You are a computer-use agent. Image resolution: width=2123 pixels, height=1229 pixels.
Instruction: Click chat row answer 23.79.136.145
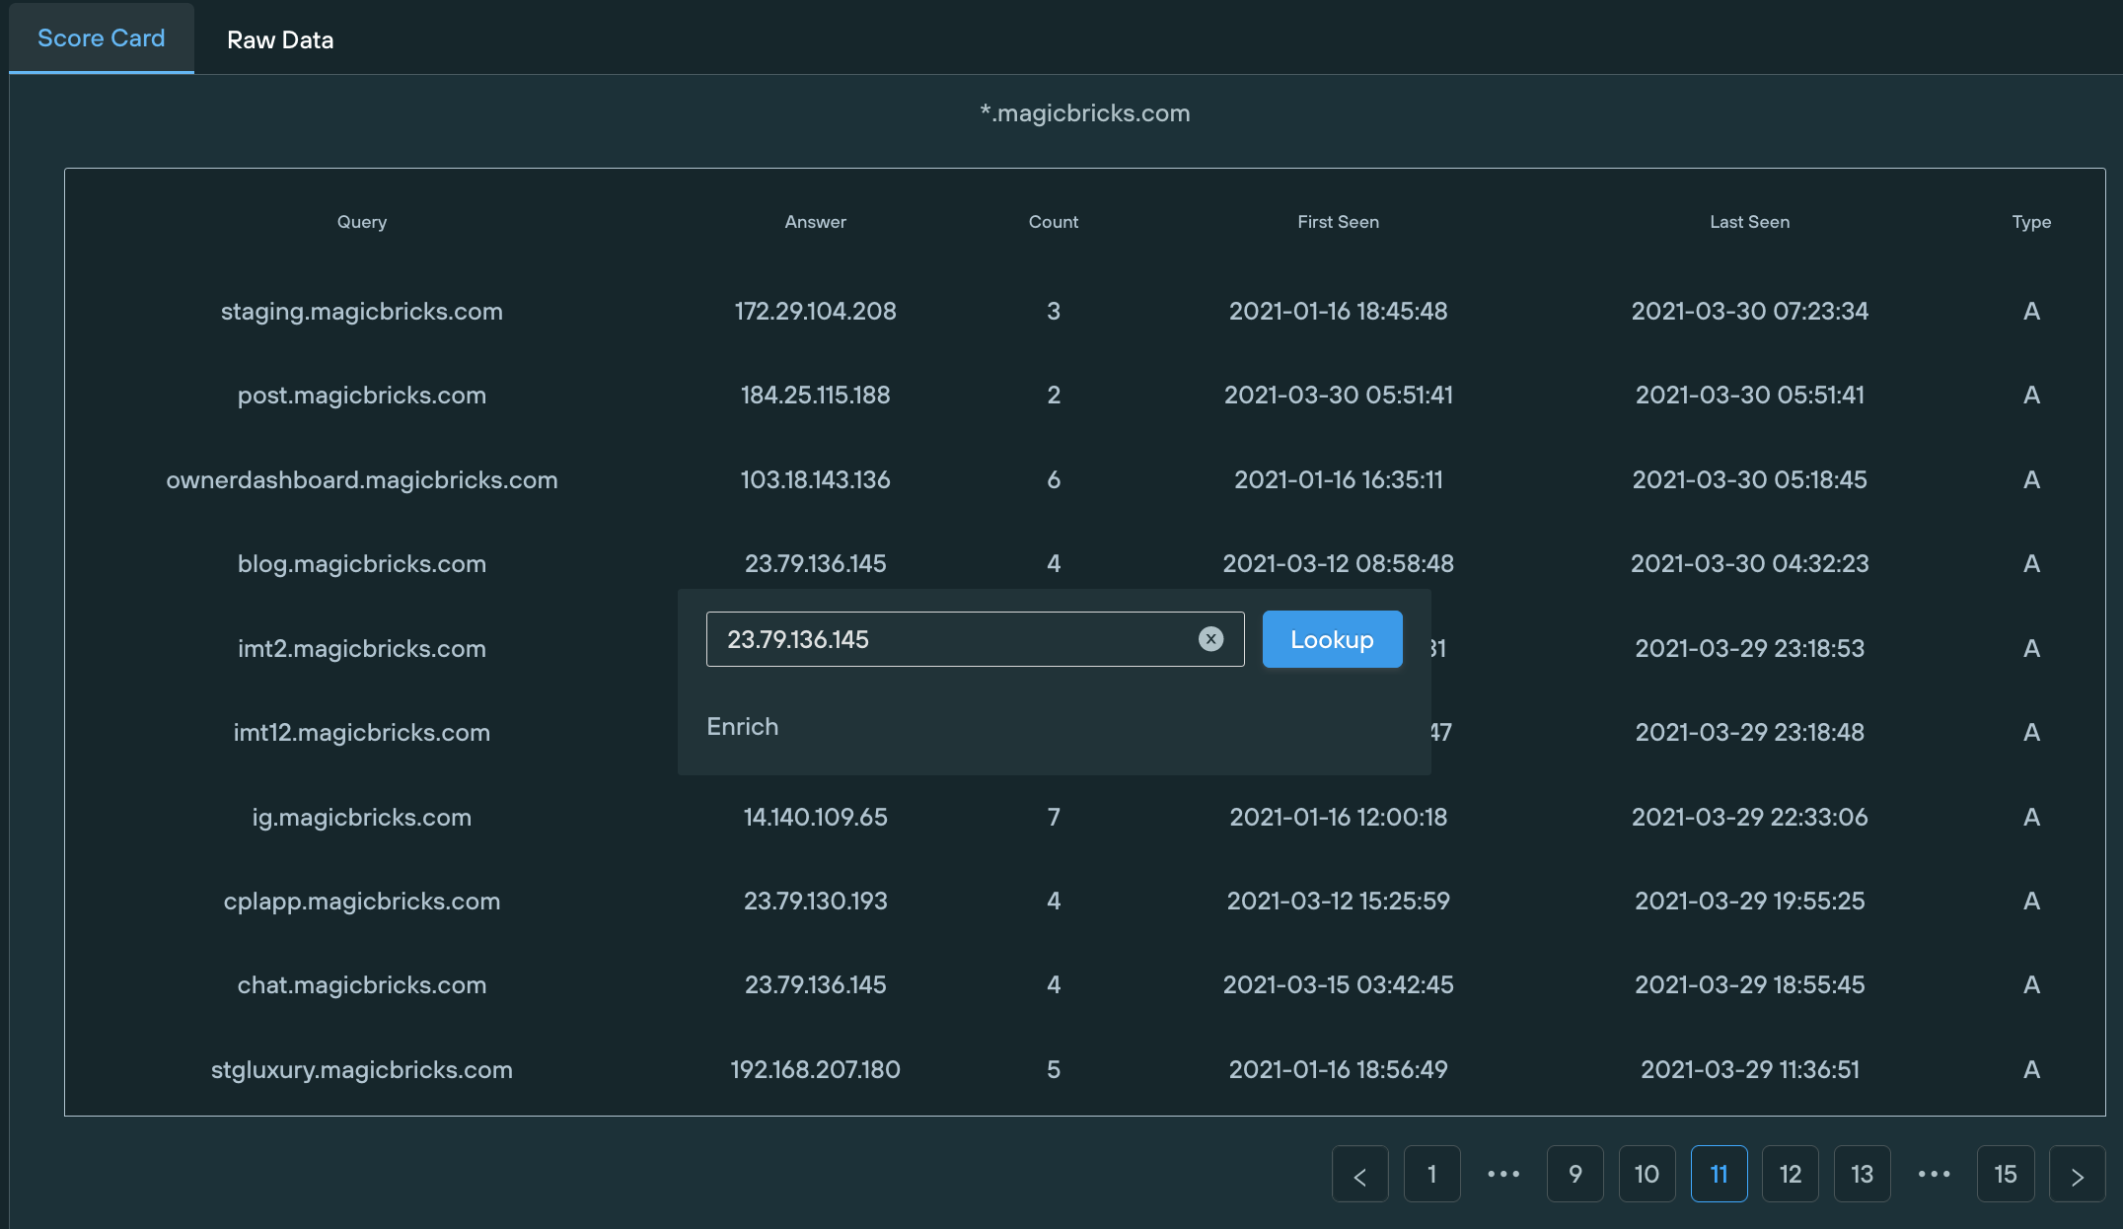point(816,985)
